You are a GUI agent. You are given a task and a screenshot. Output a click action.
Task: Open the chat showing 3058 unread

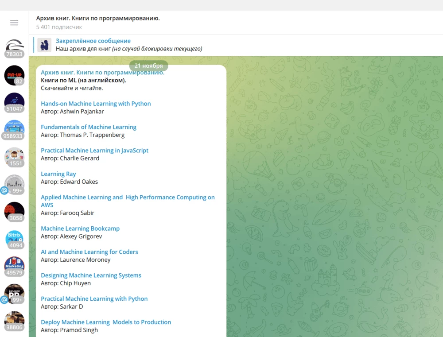click(x=15, y=212)
